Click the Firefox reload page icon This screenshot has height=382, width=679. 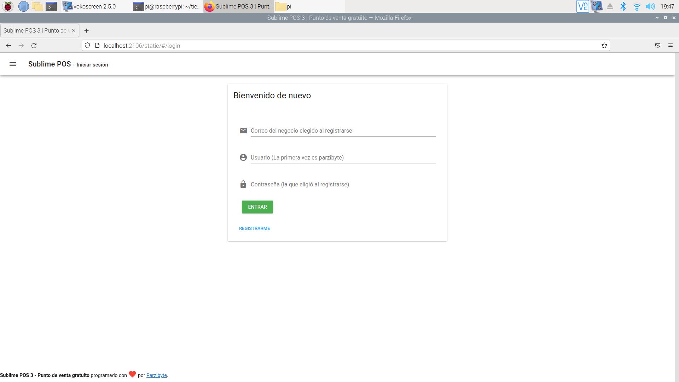click(34, 46)
